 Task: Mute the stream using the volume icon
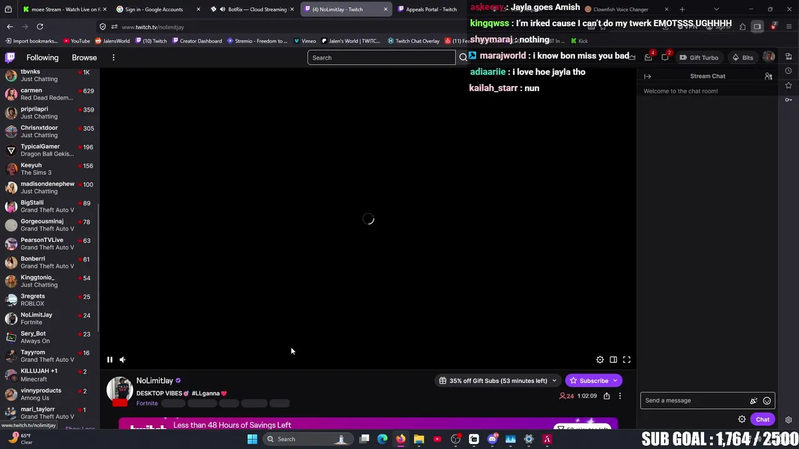pos(122,359)
